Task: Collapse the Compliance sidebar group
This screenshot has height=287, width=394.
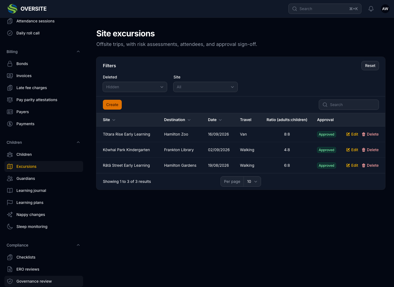Action: pos(78,245)
